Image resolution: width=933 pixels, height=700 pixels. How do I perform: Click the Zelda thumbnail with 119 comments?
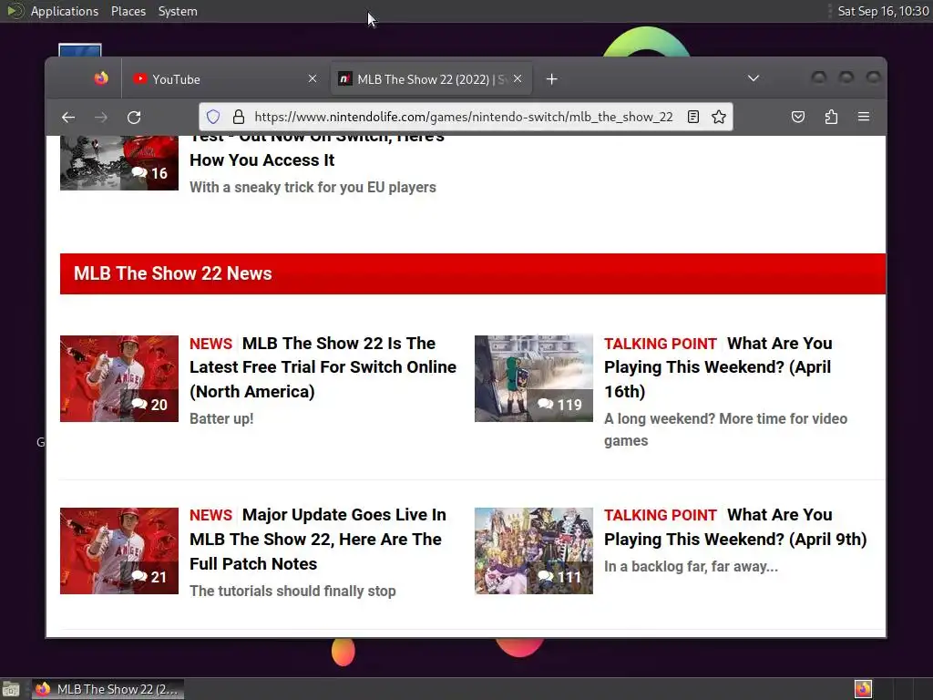point(534,378)
